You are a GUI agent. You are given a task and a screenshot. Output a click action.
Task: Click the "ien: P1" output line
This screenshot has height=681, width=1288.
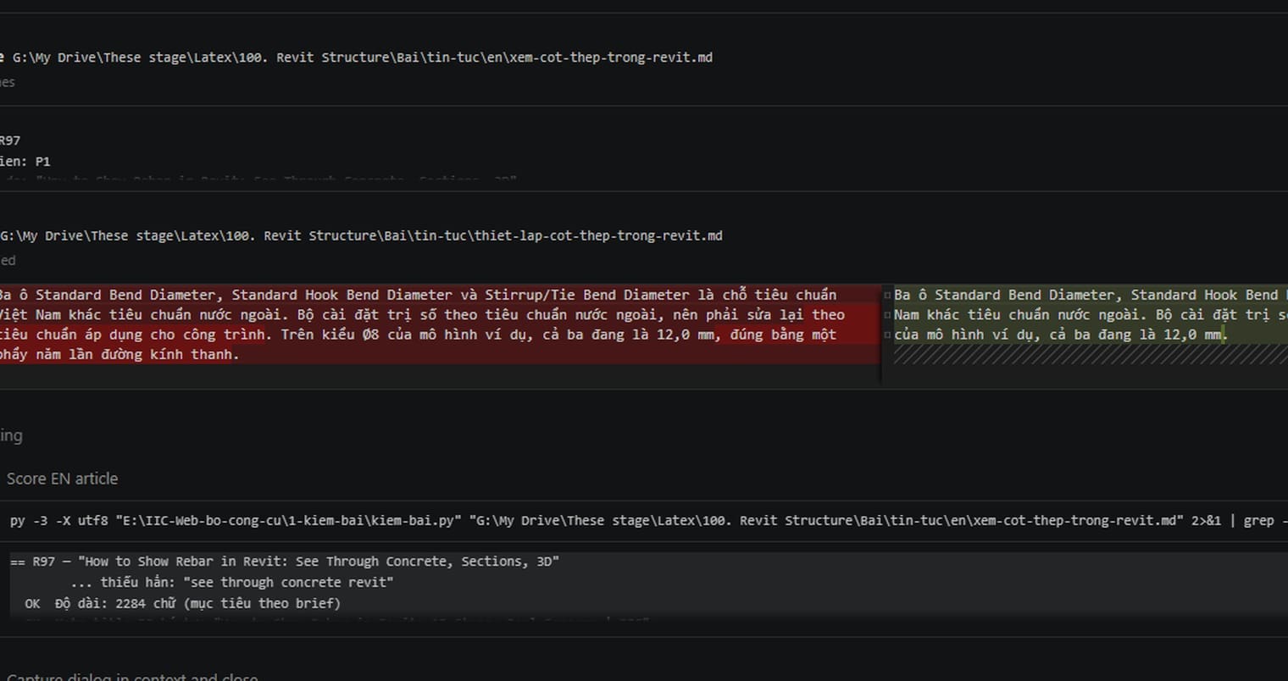click(x=25, y=161)
